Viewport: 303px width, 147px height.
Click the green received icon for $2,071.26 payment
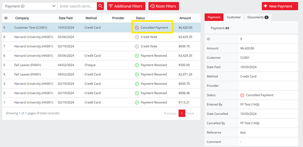tap(137, 74)
